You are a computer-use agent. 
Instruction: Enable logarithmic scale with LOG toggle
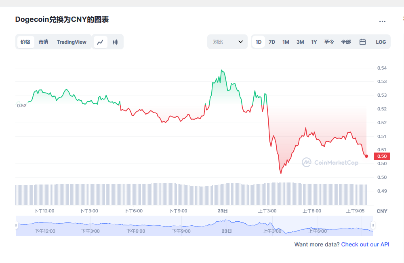[x=381, y=42]
